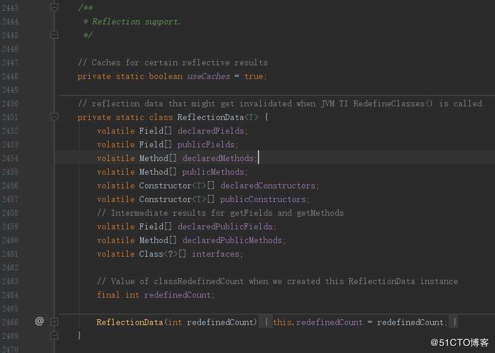Viewport: 495px width, 353px height.
Task: Click the interfaces field name
Action: (216, 254)
